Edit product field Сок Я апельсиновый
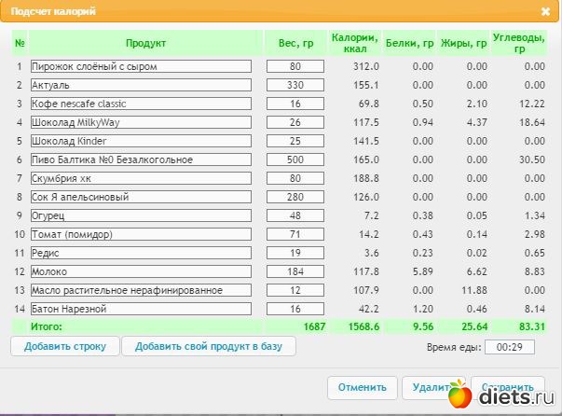This screenshot has width=562, height=416. [x=141, y=197]
